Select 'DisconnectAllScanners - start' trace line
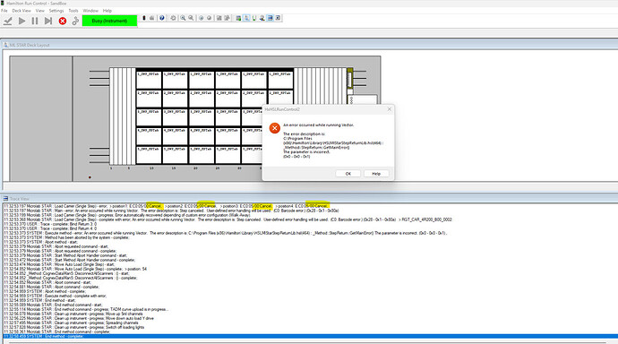This screenshot has height=344, width=618. coord(66,273)
